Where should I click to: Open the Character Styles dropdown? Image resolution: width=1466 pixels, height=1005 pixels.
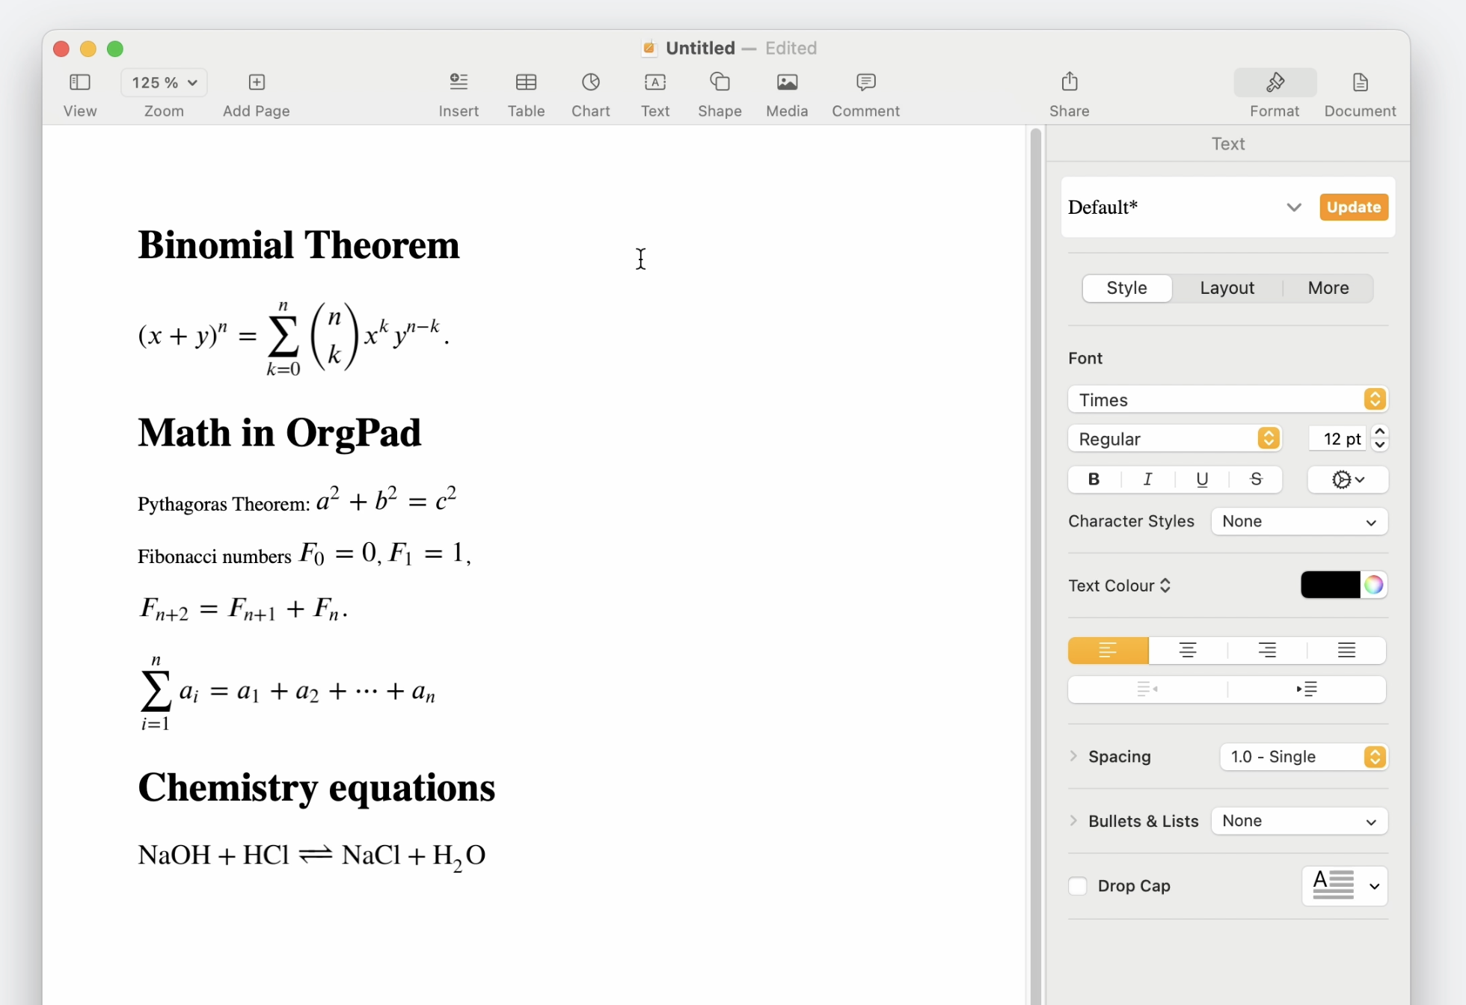(1298, 521)
